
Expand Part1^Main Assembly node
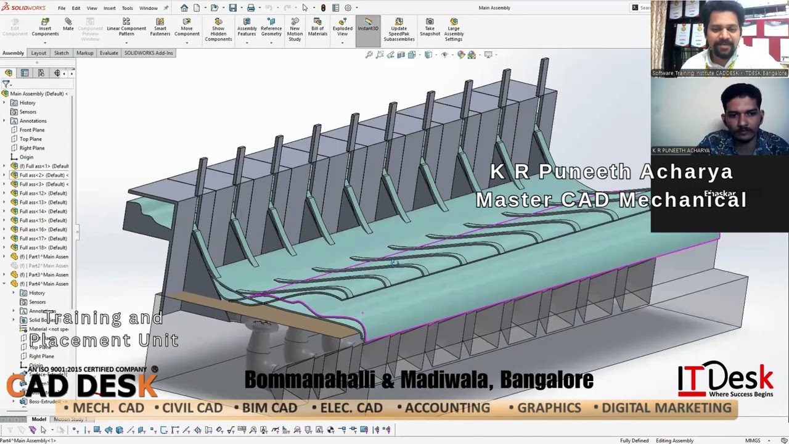4,257
